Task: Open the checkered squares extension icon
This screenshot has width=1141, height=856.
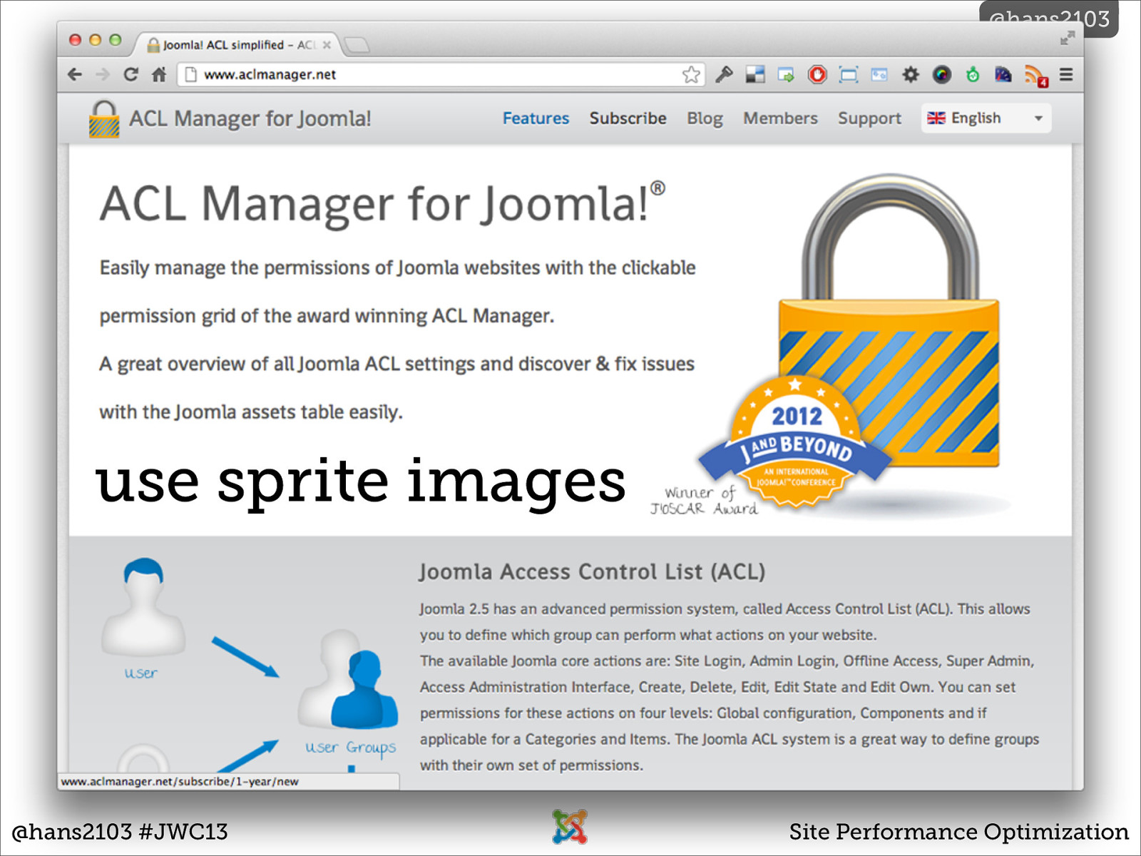Action: point(754,74)
